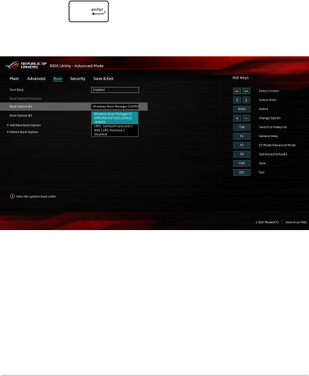This screenshot has height=376, width=309.
Task: Open the Save & Exit tab
Action: (103, 79)
